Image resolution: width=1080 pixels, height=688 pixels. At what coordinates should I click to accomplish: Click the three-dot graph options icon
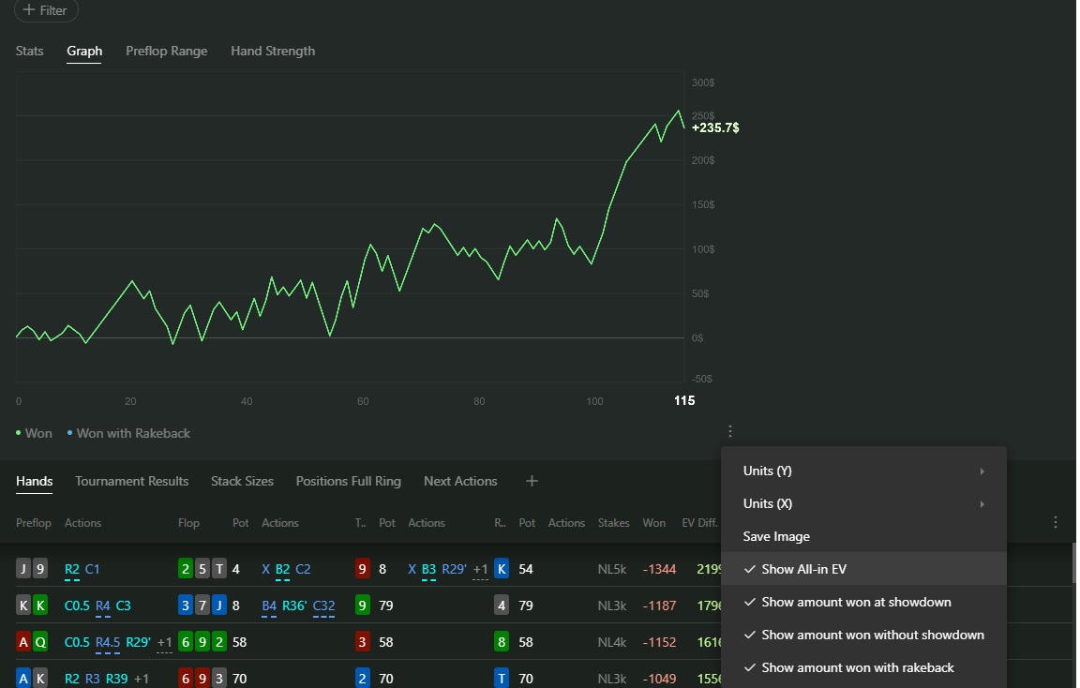pos(730,432)
